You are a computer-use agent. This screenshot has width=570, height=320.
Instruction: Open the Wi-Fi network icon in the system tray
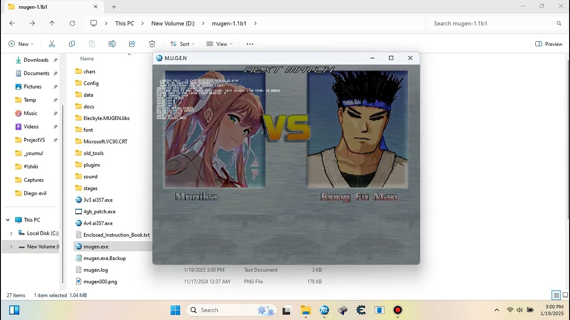tap(510, 310)
